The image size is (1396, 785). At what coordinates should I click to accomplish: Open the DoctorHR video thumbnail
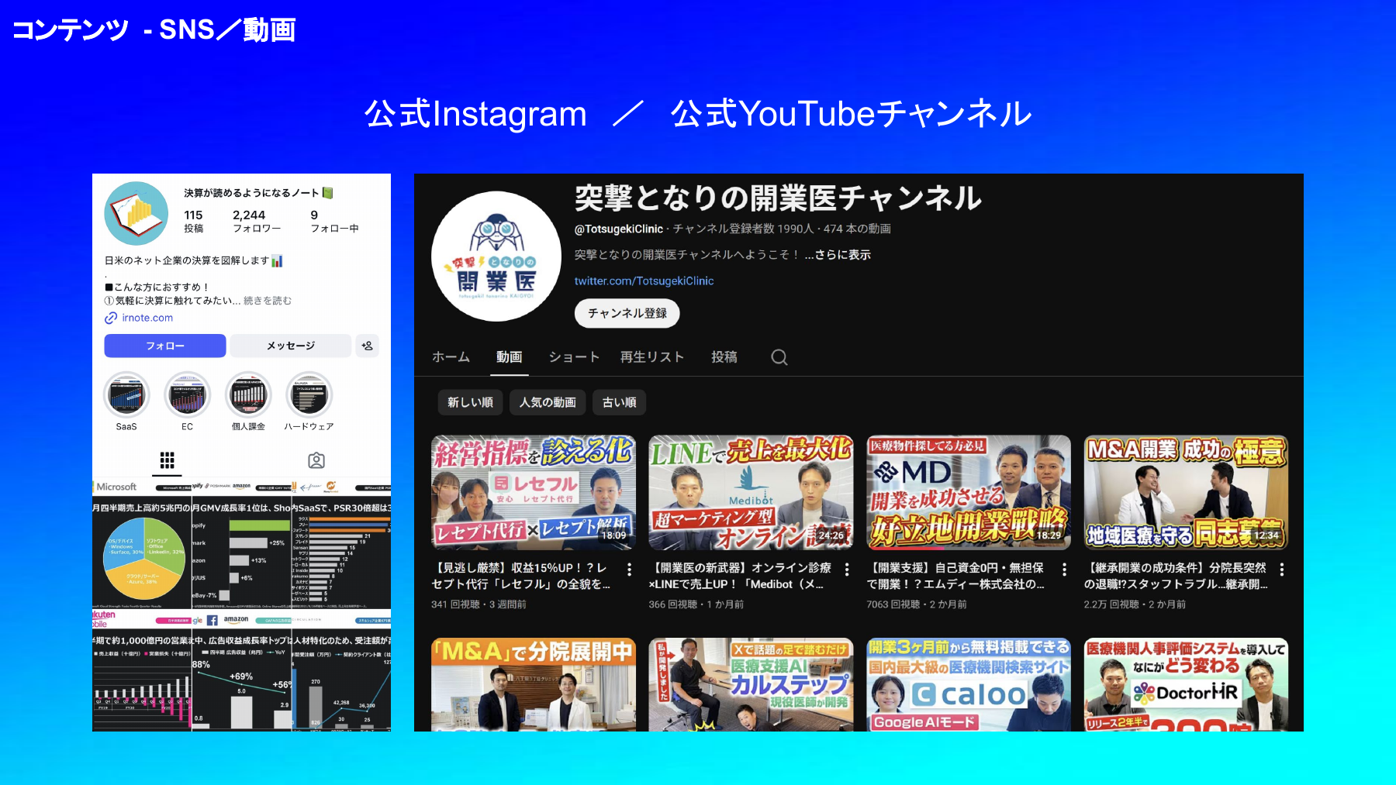click(1186, 684)
